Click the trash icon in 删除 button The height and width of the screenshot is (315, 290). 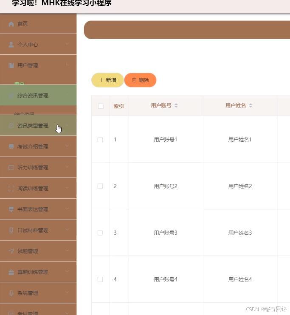click(134, 80)
